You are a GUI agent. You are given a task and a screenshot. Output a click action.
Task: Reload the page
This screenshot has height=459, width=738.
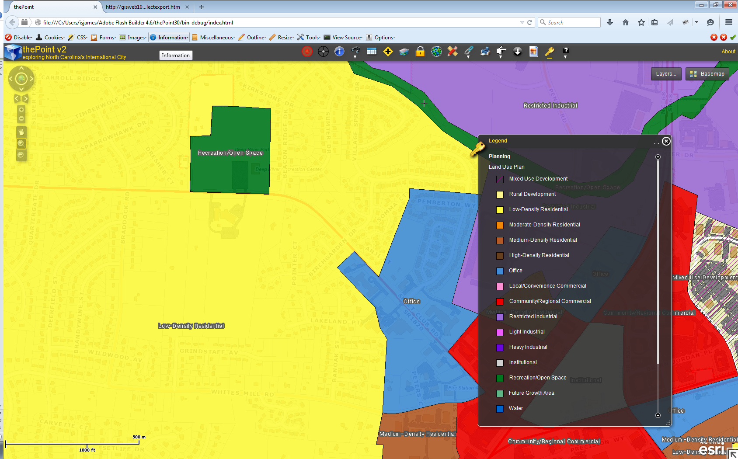pos(529,22)
